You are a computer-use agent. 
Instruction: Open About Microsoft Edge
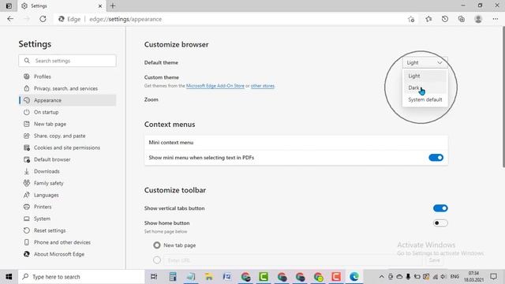67,254
